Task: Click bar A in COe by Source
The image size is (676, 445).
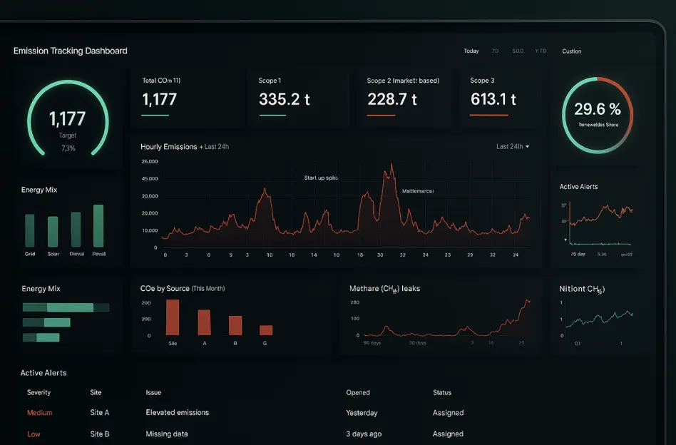Action: [x=204, y=322]
